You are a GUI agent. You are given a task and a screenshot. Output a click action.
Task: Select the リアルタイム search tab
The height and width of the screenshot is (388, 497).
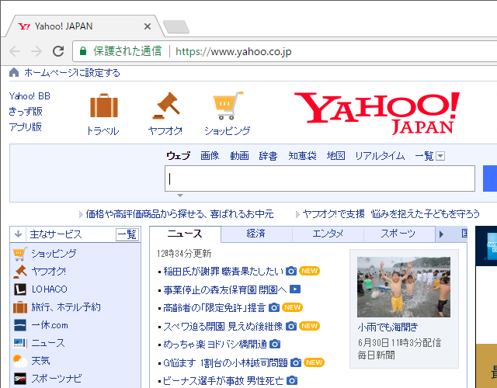point(380,156)
